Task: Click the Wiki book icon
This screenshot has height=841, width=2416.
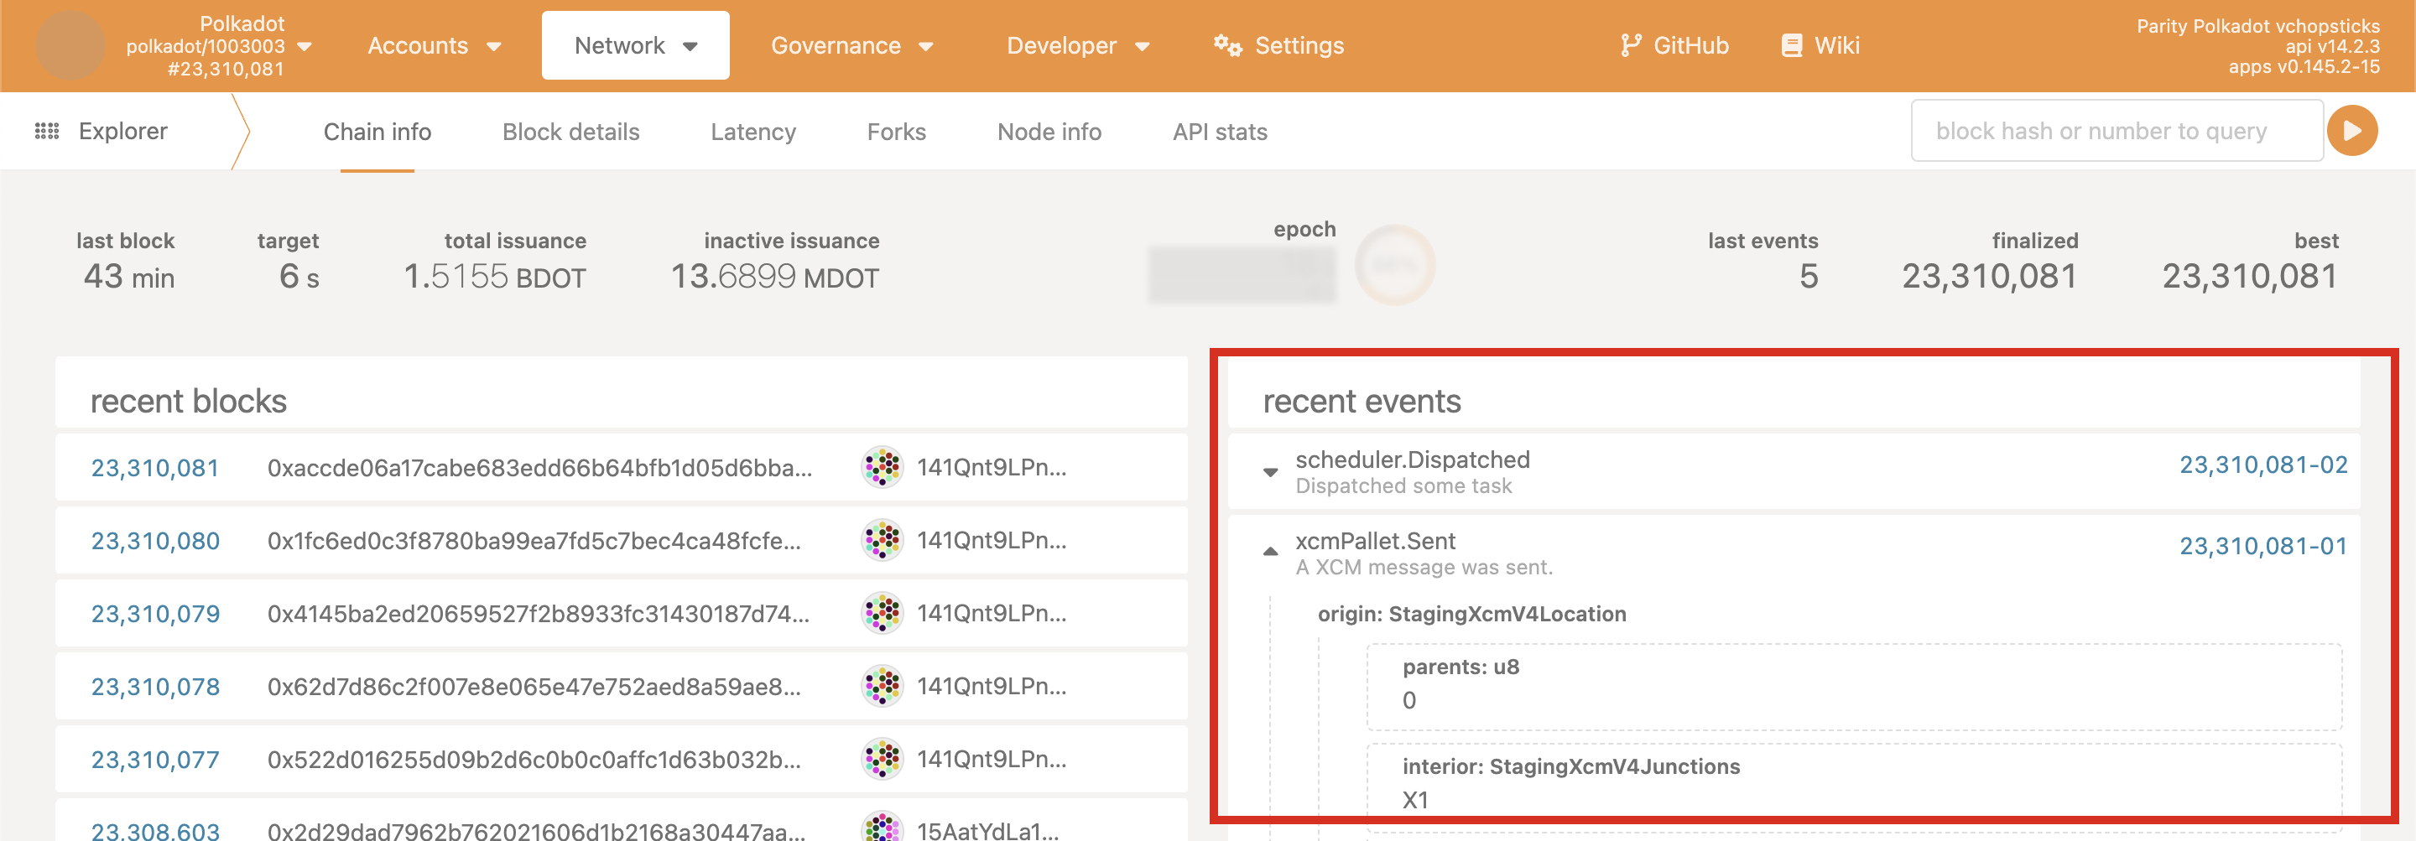Action: [x=1790, y=45]
